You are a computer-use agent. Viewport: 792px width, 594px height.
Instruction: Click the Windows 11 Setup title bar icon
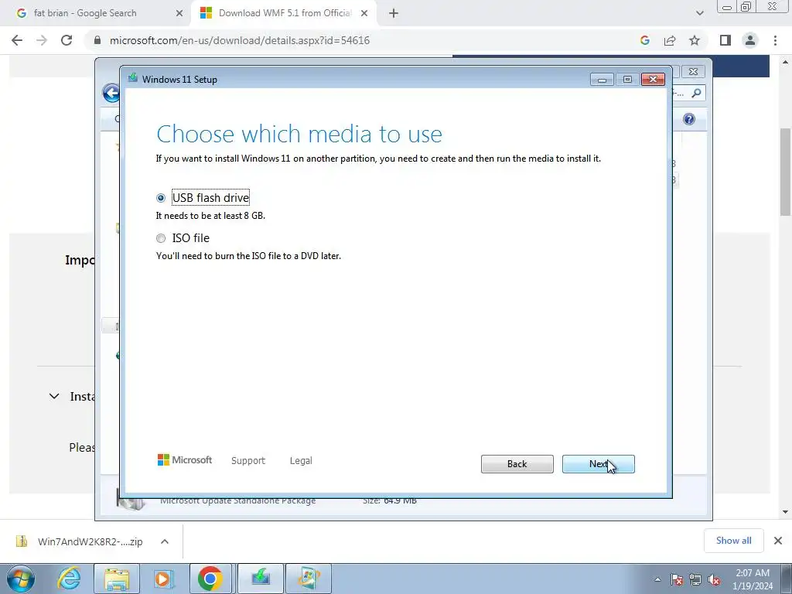[x=133, y=78]
